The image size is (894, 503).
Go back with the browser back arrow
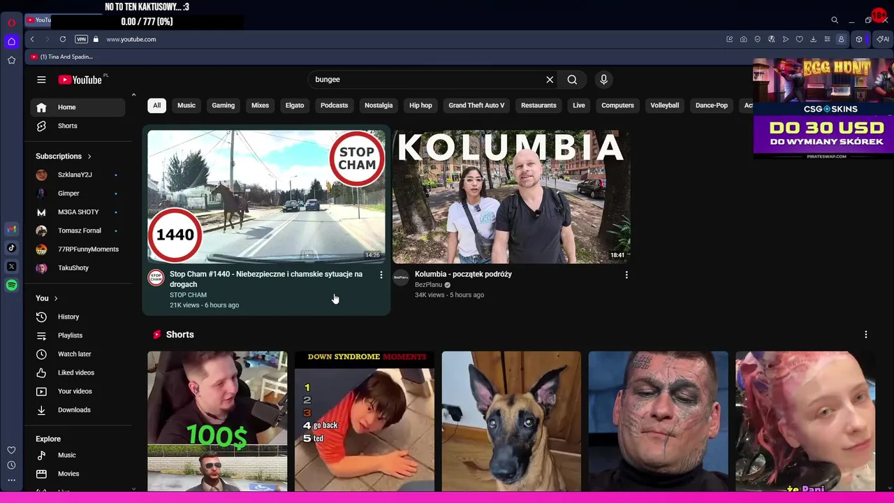click(32, 39)
